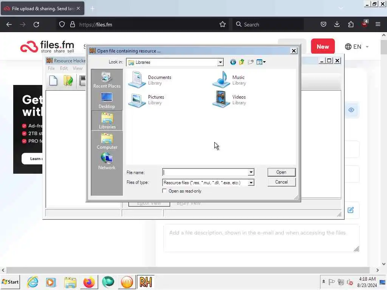Image resolution: width=387 pixels, height=290 pixels.
Task: Go up one folder level
Action: click(241, 62)
